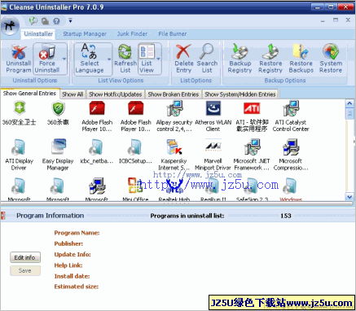Viewport: 356px width, 311px height.
Task: Click the Delete Entry icon
Action: pos(183,51)
